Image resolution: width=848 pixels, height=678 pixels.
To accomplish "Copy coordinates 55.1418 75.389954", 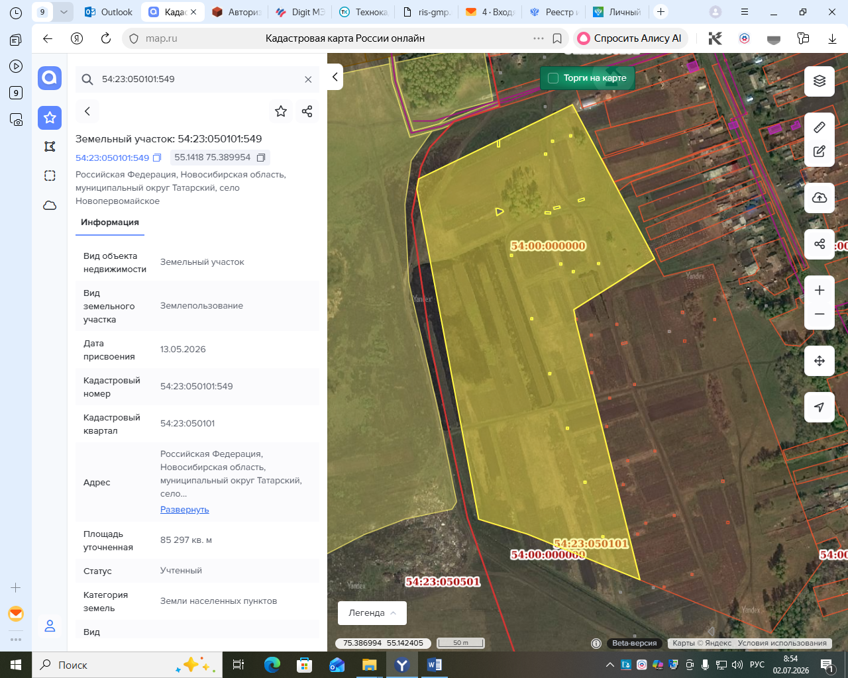I will tap(261, 158).
